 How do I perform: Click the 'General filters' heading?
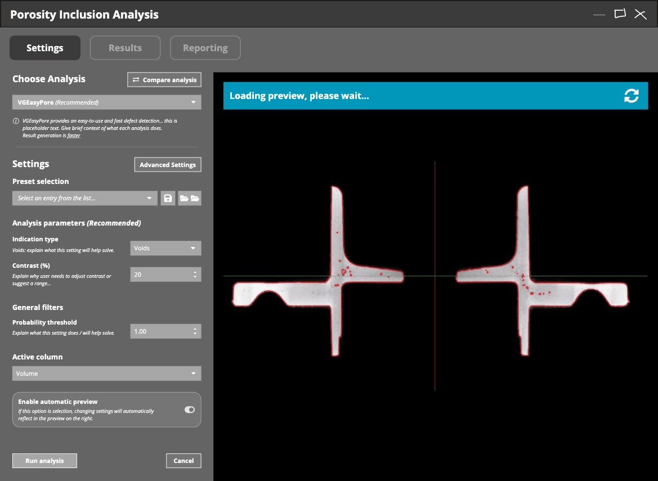38,307
